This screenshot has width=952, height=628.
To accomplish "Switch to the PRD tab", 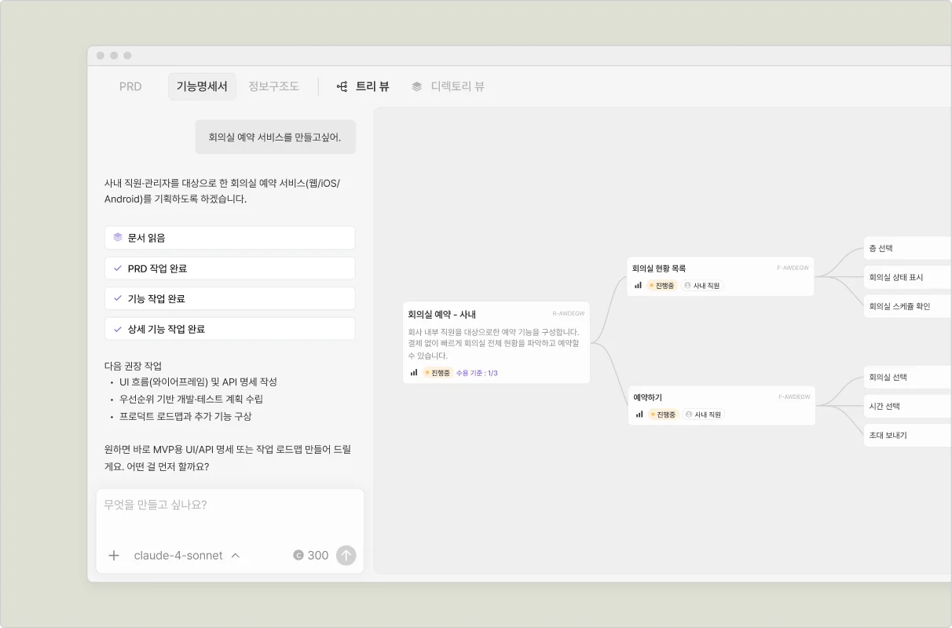I will [130, 87].
